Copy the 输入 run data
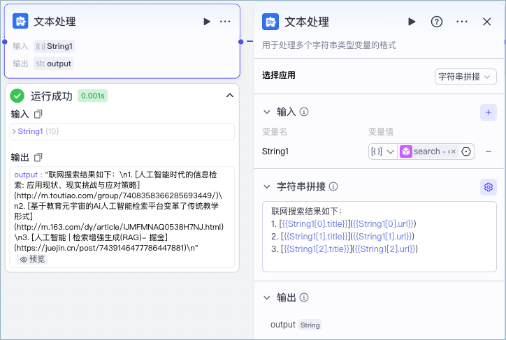This screenshot has height=340, width=506. pos(38,114)
